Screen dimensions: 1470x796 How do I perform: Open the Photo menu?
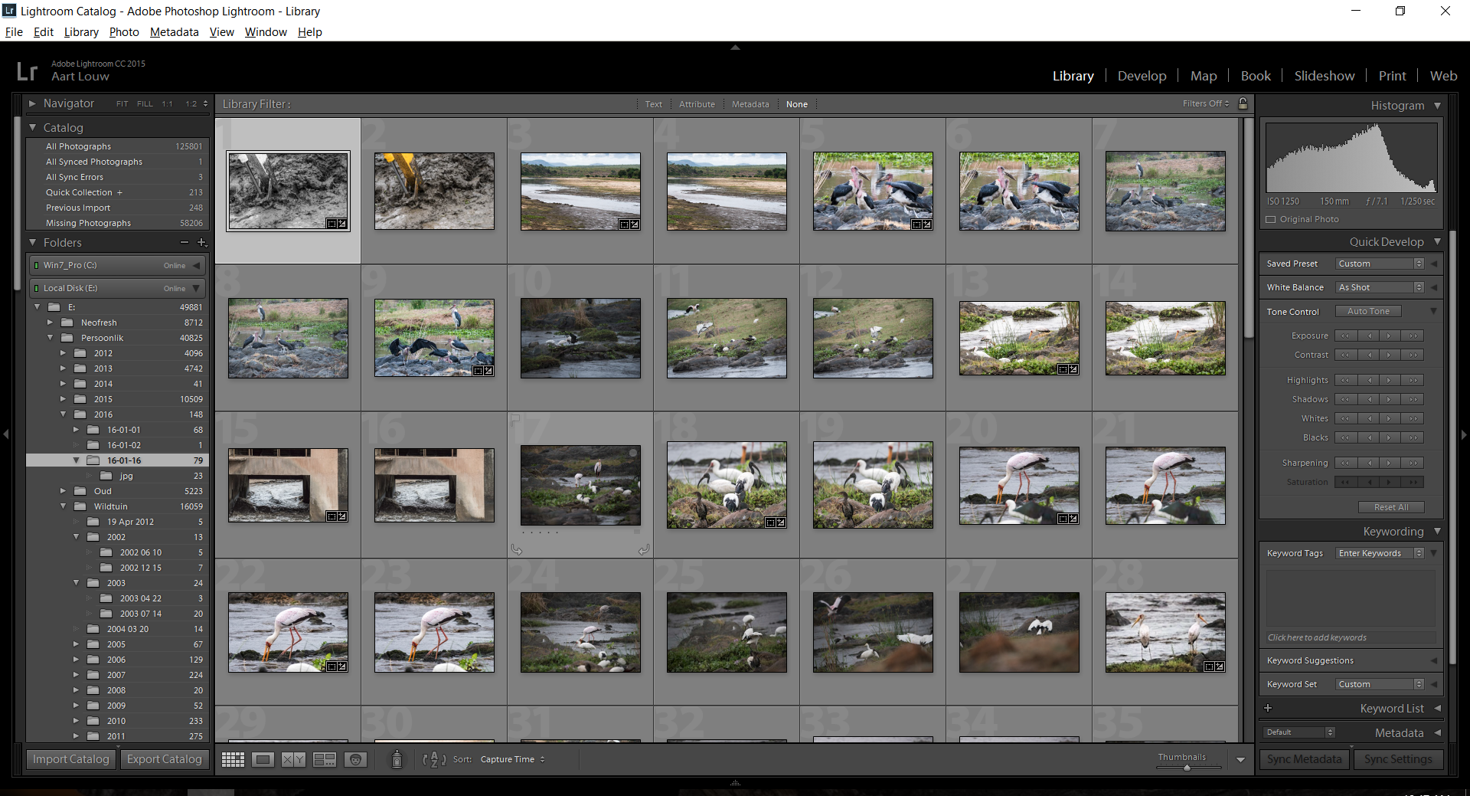click(124, 32)
